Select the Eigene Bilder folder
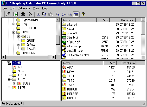147x107 pixels. (30, 20)
